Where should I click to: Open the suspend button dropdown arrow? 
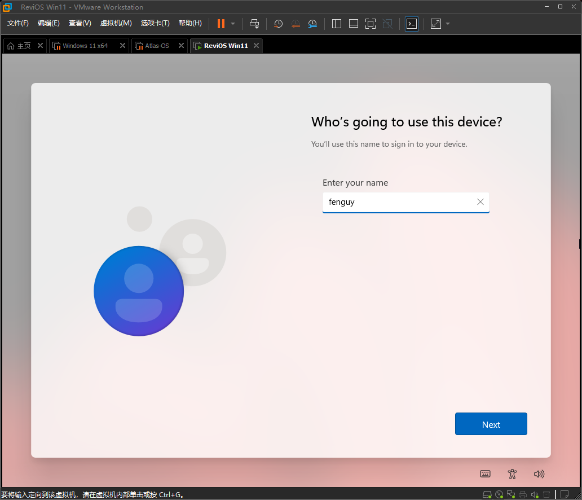(232, 24)
